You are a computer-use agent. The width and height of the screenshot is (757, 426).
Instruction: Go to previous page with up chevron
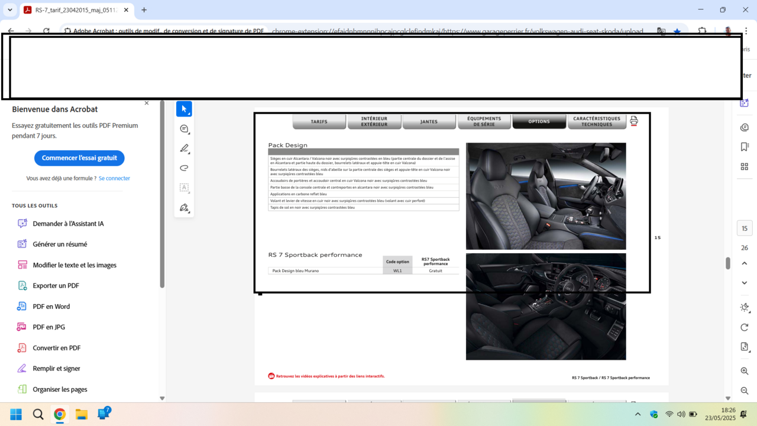tap(745, 263)
